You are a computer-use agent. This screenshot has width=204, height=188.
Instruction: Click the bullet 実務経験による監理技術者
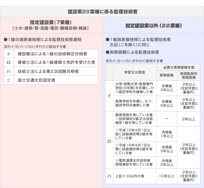132,52
